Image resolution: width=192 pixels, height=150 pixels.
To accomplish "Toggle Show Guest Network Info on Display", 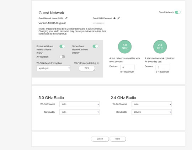I will (95, 46).
